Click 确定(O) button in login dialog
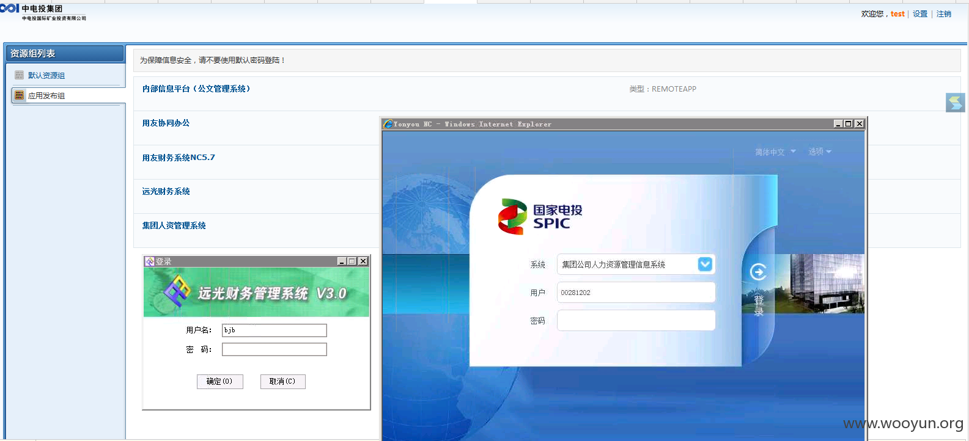The width and height of the screenshot is (969, 441). [219, 381]
